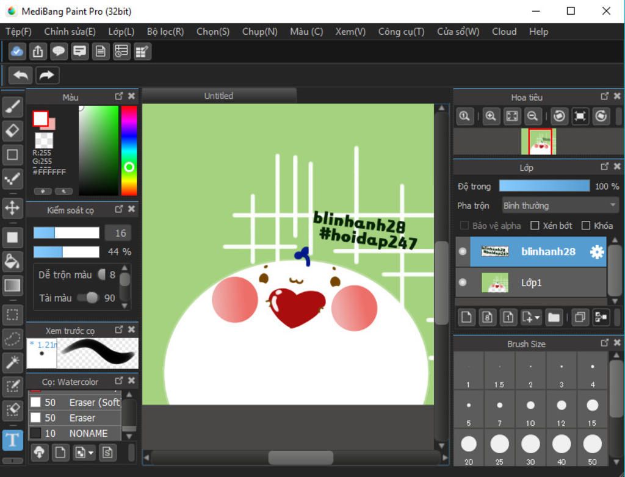Select the Magic Wand tool
Viewport: 625px width, 477px height.
click(13, 362)
